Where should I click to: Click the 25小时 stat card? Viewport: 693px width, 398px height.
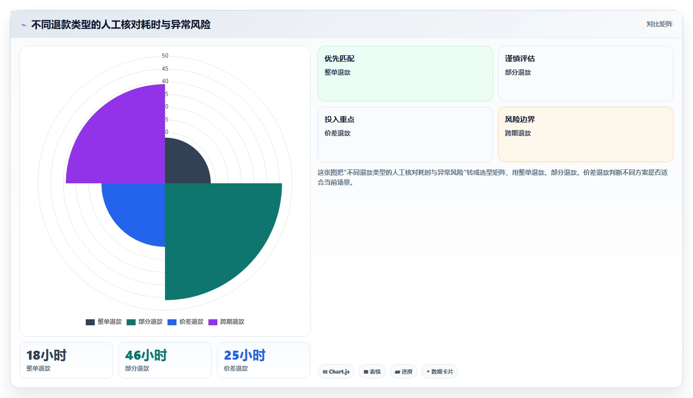[x=264, y=360]
